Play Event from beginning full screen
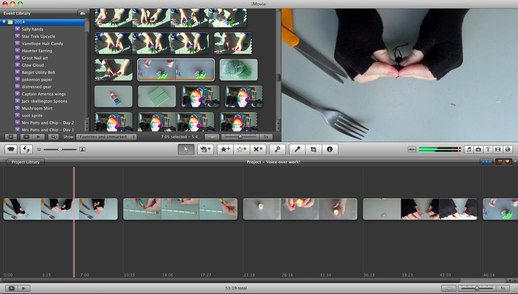518x294 pixels. 26,137
